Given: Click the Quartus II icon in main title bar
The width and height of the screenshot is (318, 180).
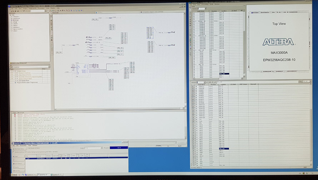Looking at the screenshot, I should (x=9, y=6).
